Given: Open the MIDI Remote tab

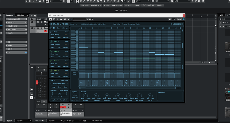Looking at the screenshot, I should pos(97,121).
